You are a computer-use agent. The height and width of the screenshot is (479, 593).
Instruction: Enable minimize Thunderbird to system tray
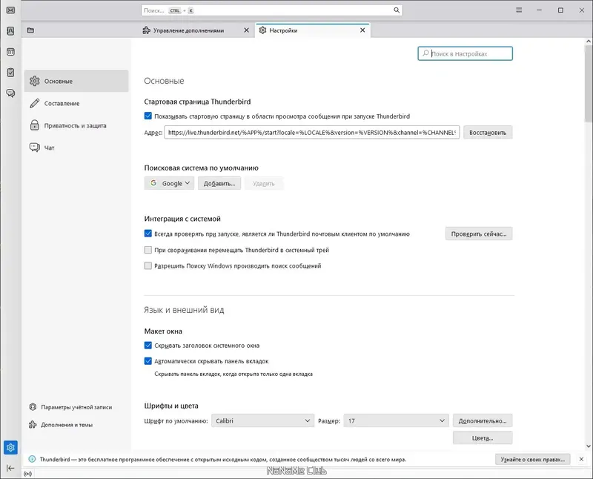coord(148,250)
